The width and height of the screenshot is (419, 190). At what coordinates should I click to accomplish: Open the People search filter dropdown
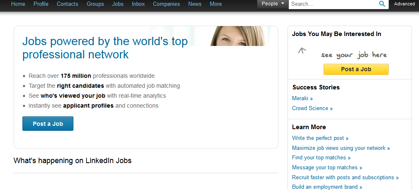pos(273,4)
